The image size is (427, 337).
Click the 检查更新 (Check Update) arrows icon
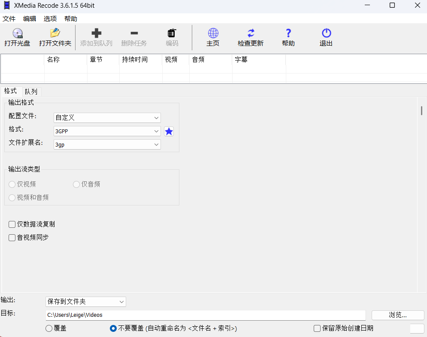coord(251,33)
